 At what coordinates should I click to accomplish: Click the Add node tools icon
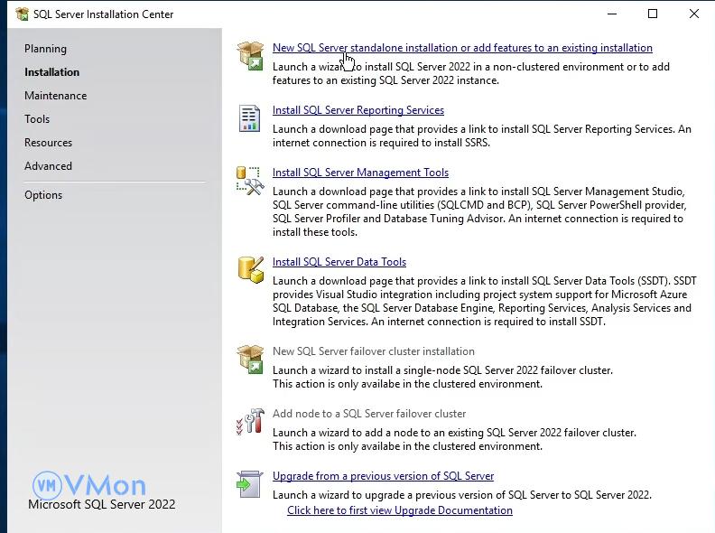point(250,421)
